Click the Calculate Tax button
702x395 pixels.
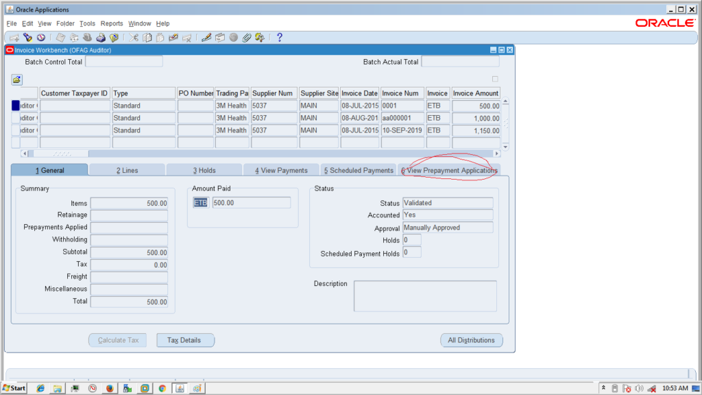pos(118,340)
